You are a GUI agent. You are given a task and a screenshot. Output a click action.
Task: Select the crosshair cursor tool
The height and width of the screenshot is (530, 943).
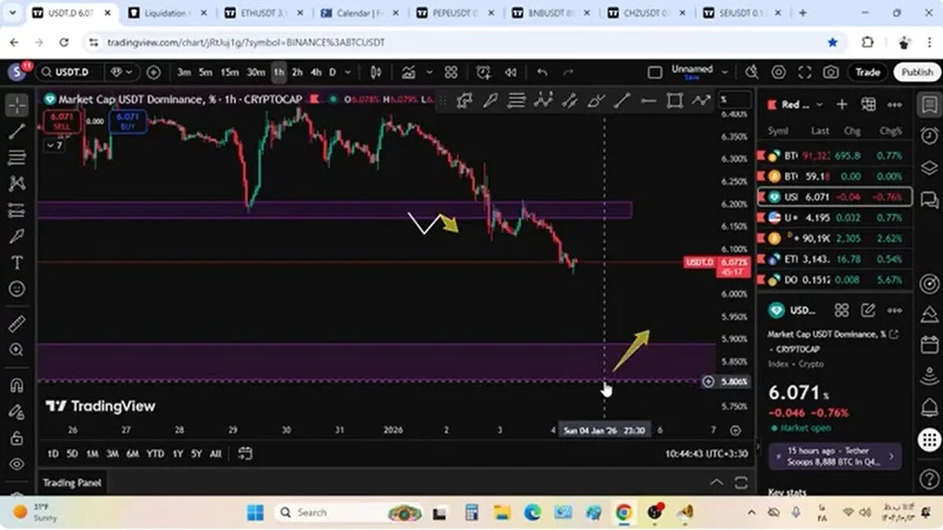pos(17,104)
